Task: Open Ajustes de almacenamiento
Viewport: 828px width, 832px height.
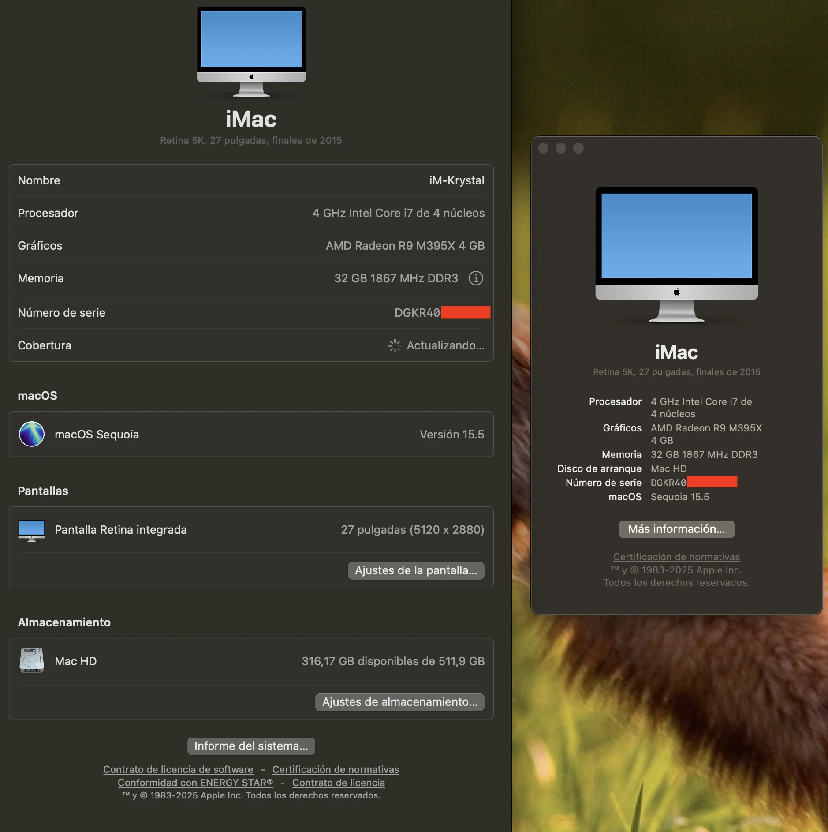Action: [x=400, y=702]
